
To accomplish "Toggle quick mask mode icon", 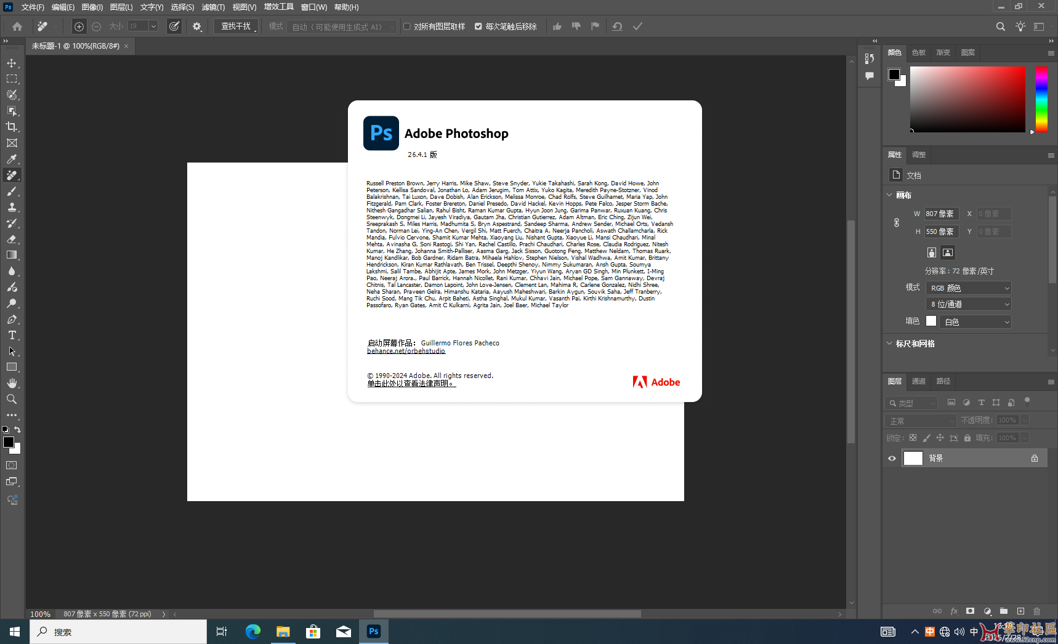I will (x=12, y=465).
